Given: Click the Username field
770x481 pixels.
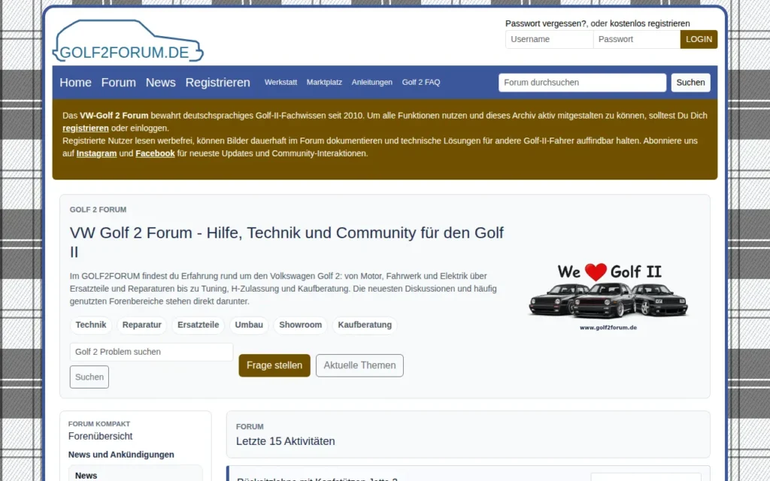Looking at the screenshot, I should 549,39.
